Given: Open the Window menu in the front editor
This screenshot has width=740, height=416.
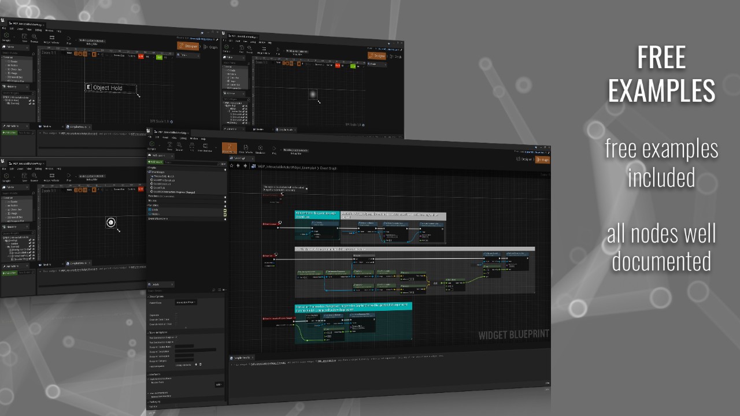Looking at the screenshot, I should pos(194,139).
